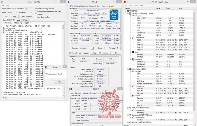The height and width of the screenshot is (126, 197).
Task: Collapse the Fans PWM node
Action: (131, 59)
